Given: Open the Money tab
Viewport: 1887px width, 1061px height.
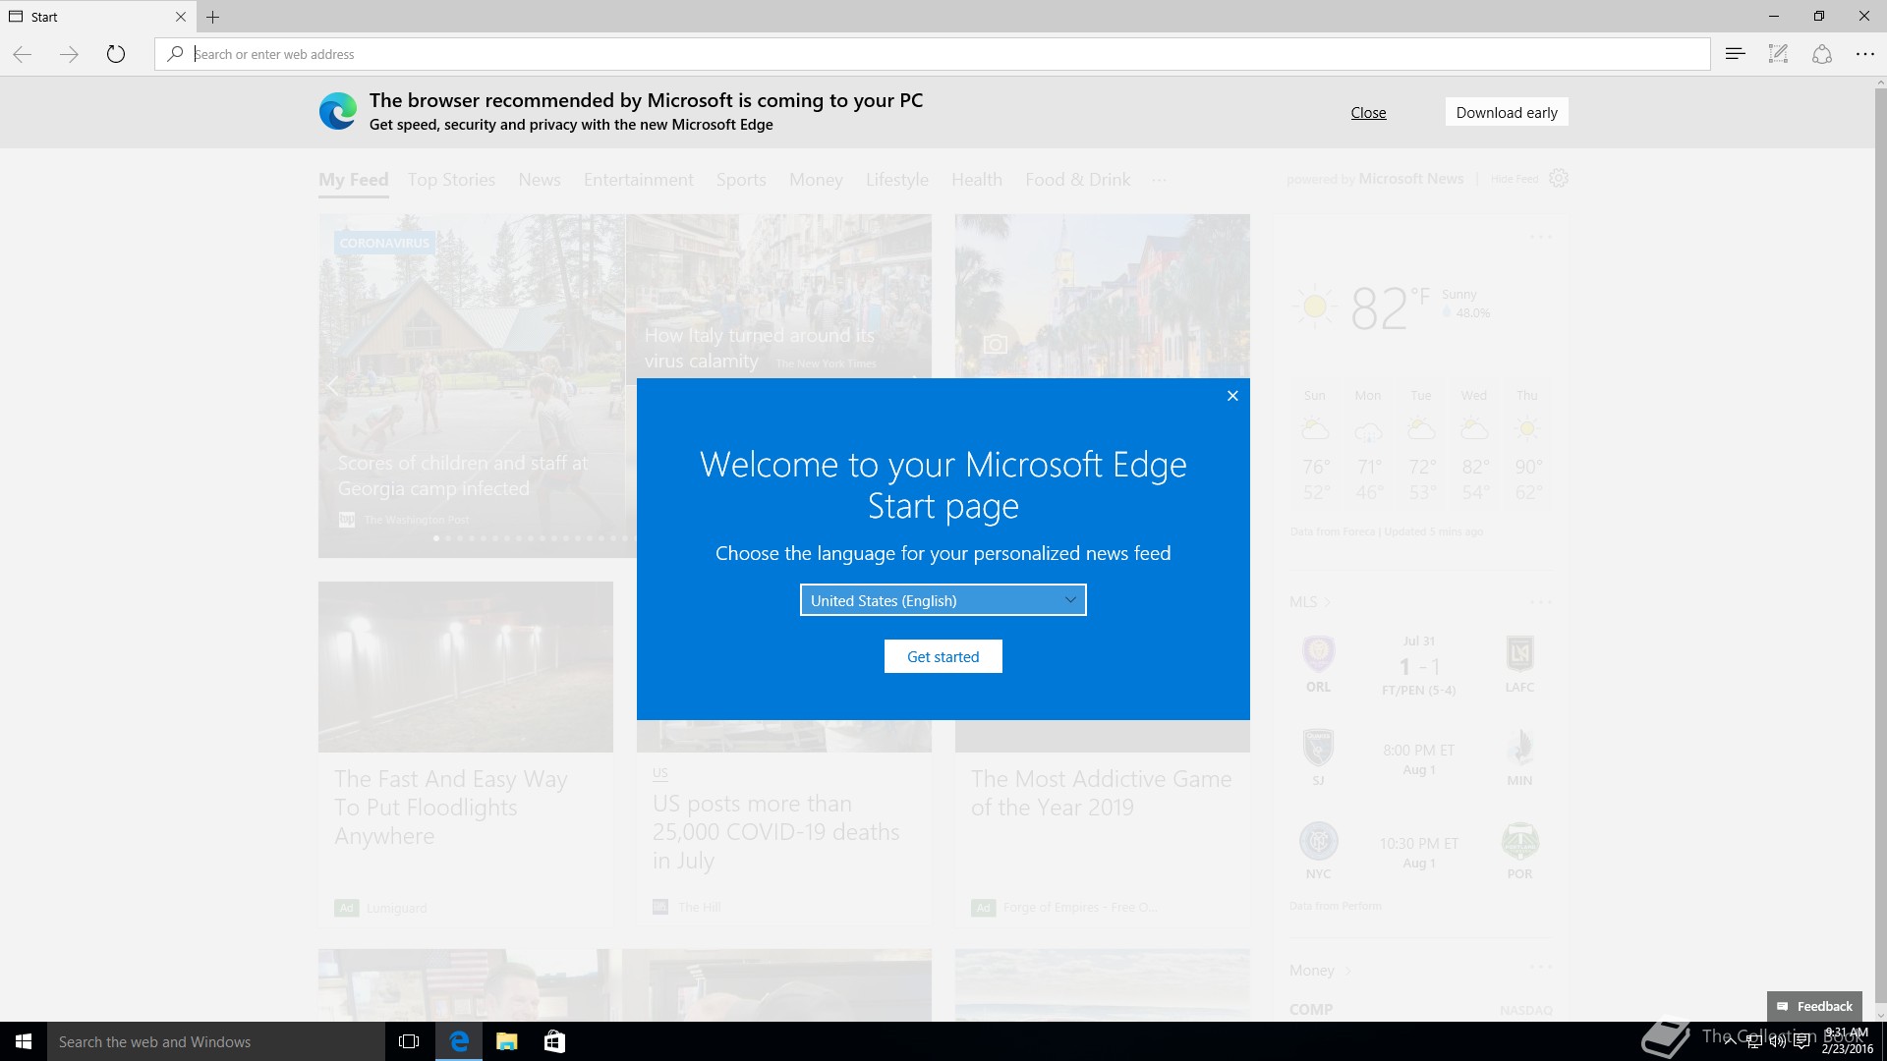Looking at the screenshot, I should [816, 180].
